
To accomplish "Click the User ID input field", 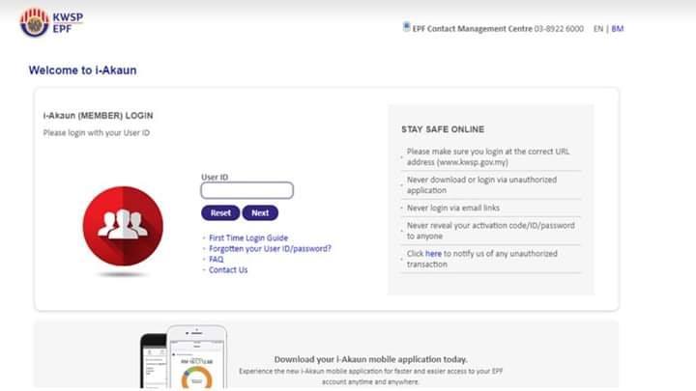I will click(247, 190).
